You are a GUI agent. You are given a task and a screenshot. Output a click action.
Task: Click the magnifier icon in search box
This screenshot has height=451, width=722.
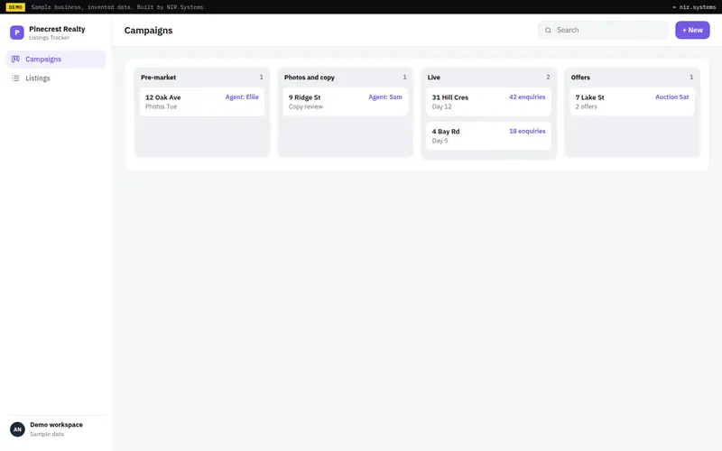pyautogui.click(x=548, y=31)
